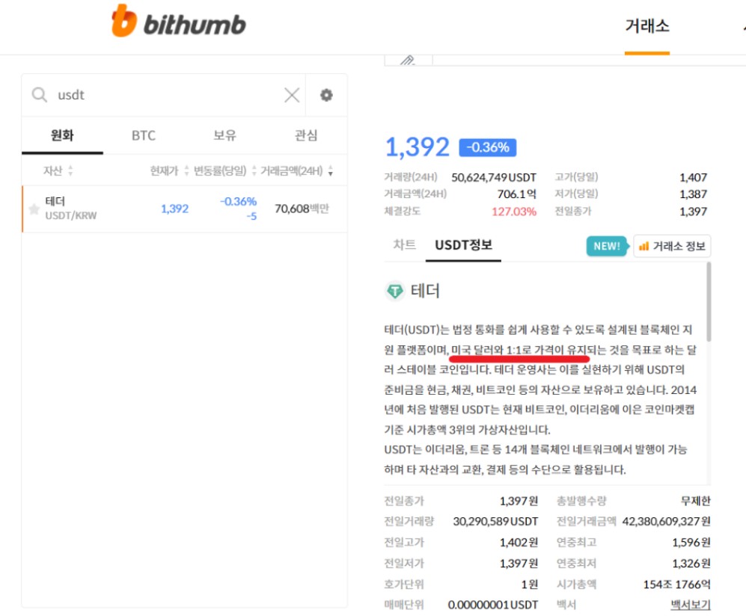The width and height of the screenshot is (746, 616).
Task: Click the description panel scrollbar
Action: pos(709,302)
